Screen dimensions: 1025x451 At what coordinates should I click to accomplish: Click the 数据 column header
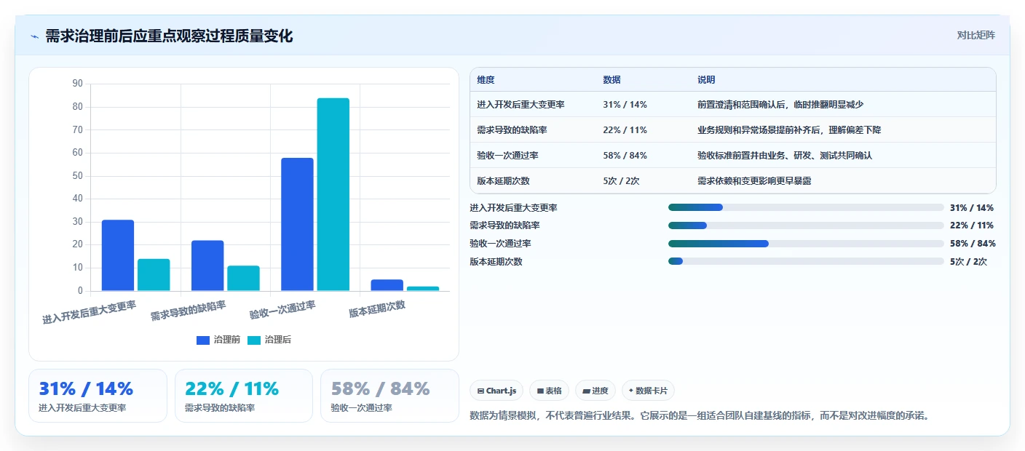pyautogui.click(x=612, y=80)
